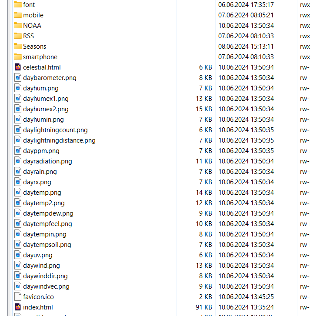
Task: Select the daytempsoil.png filename
Action: click(x=47, y=244)
